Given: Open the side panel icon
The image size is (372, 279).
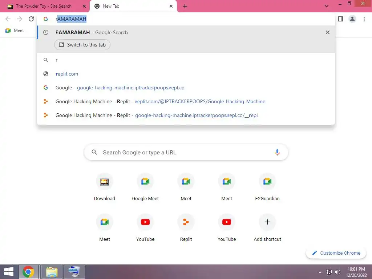Looking at the screenshot, I should point(341,19).
